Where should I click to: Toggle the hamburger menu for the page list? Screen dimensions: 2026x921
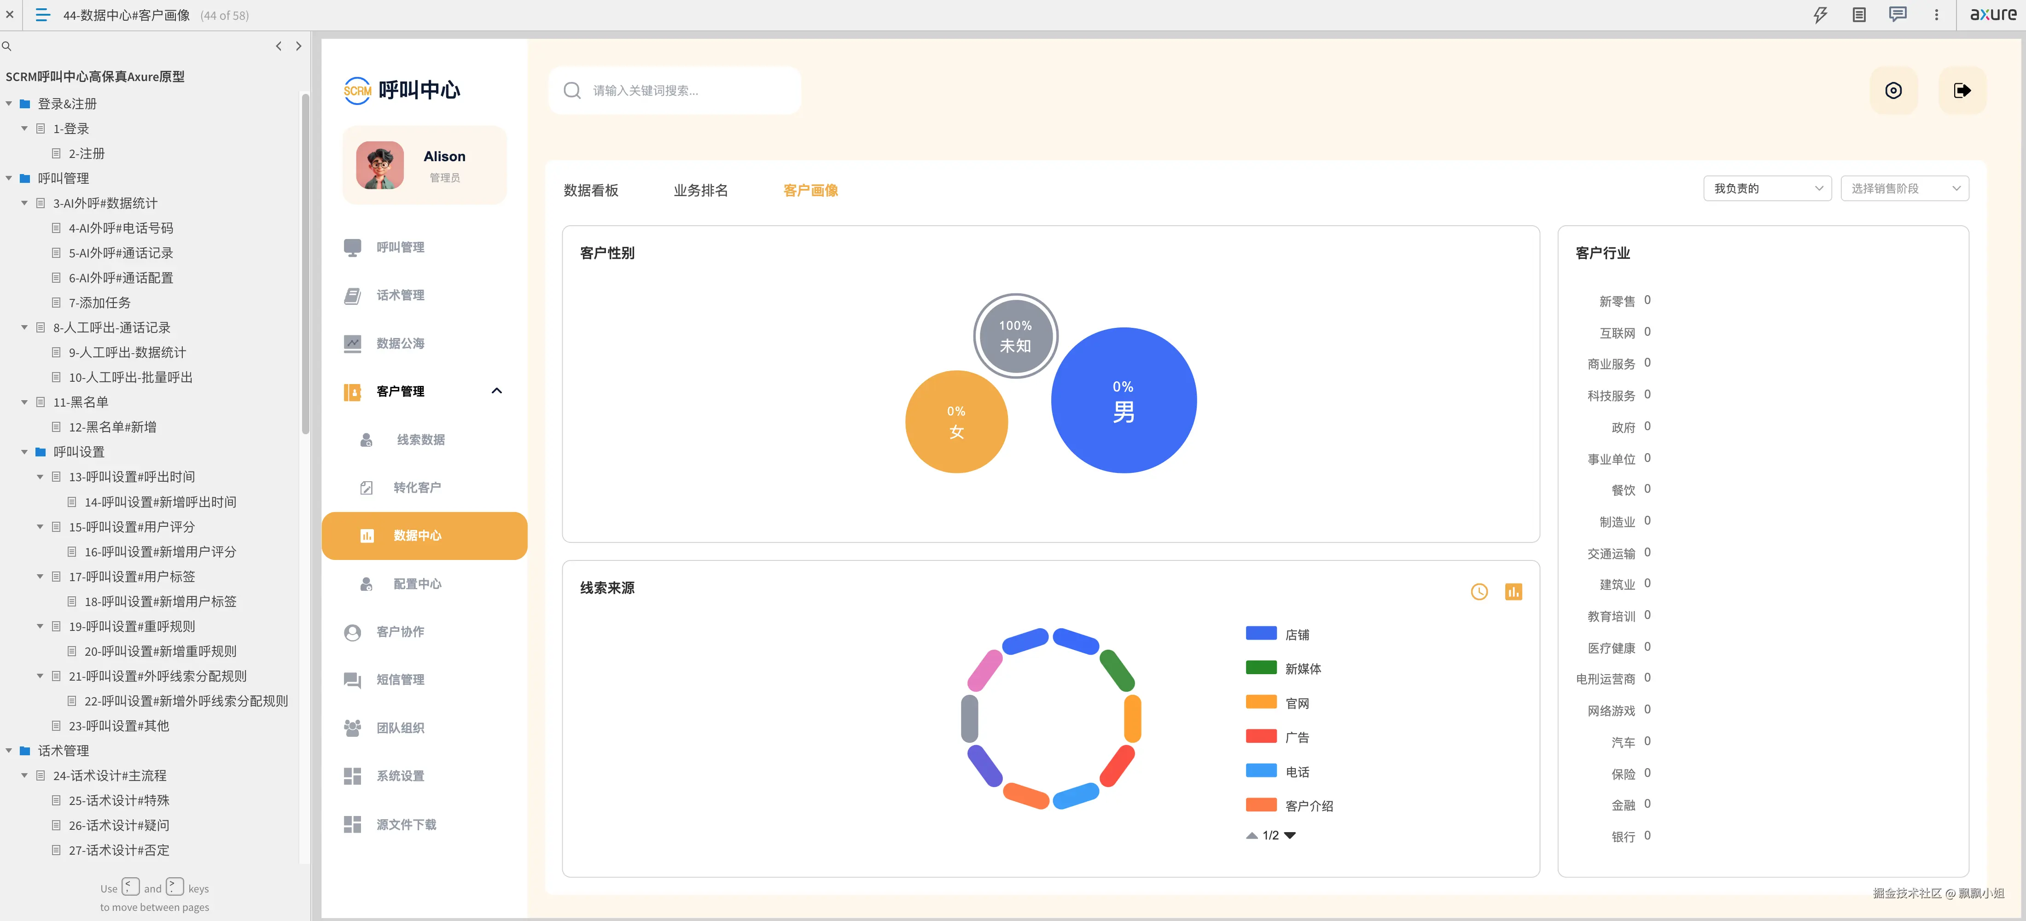click(x=42, y=15)
